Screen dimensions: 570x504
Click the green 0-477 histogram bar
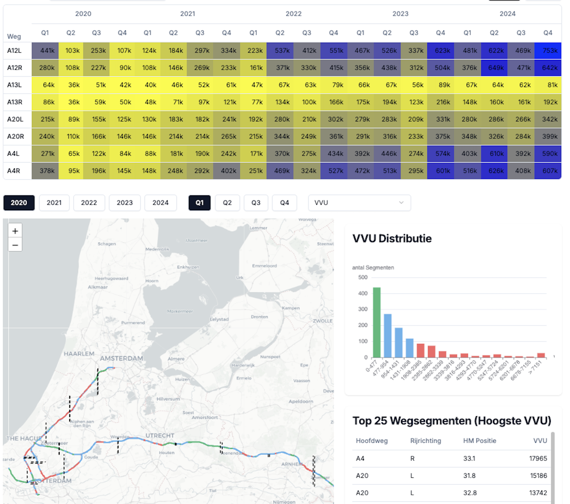coord(377,322)
